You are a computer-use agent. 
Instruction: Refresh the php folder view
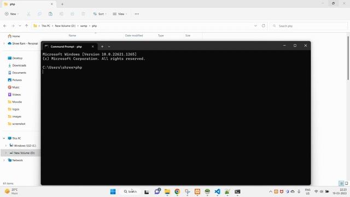[264, 26]
